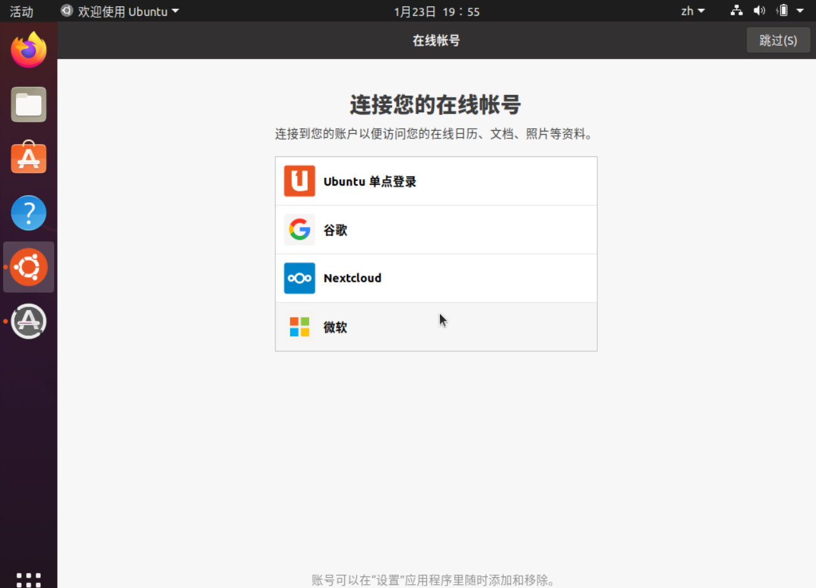Click the Ubuntu Single Sign-On logo
Image resolution: width=816 pixels, height=588 pixels.
[x=300, y=181]
